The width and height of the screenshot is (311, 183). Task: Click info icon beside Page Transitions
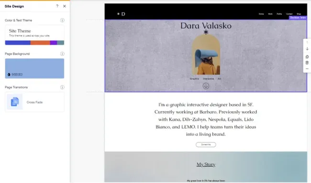tap(62, 87)
